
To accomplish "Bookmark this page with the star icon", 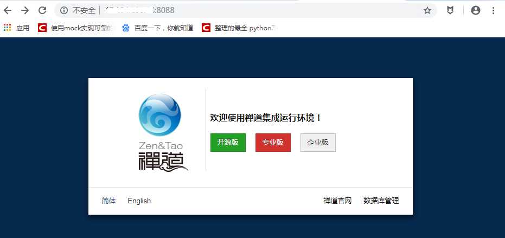I will (x=427, y=11).
